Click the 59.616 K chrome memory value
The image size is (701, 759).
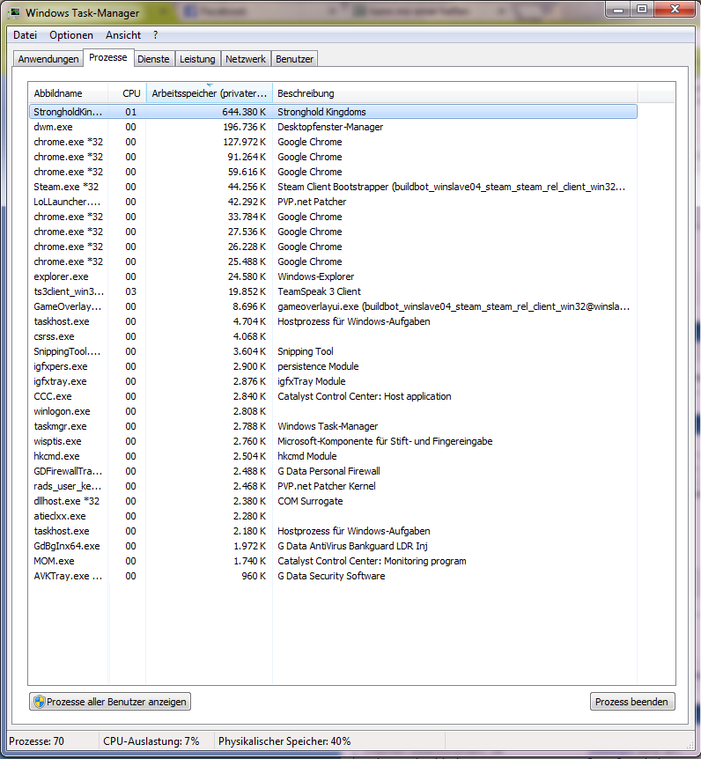point(247,172)
